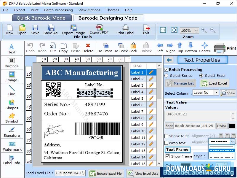Image resolution: width=237 pixels, height=178 pixels.
Task: Click the Exit icon
Action: point(146,29)
